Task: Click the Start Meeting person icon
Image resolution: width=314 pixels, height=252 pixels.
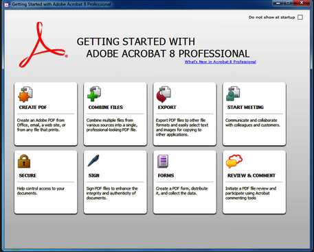Action: click(x=233, y=94)
